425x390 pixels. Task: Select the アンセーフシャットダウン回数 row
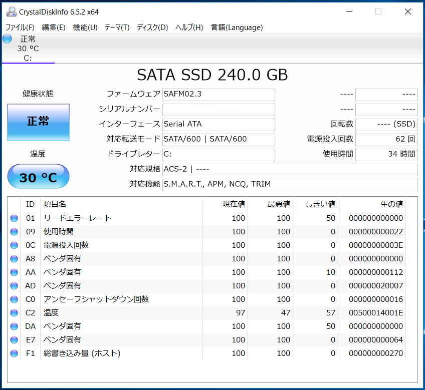click(x=206, y=299)
